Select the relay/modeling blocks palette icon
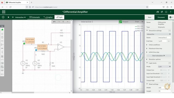This screenshot has width=174, height=98. (2, 63)
